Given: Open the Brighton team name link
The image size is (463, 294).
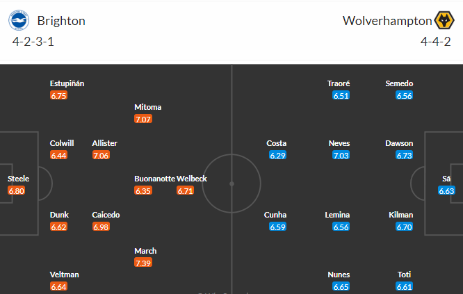Looking at the screenshot, I should click(x=61, y=21).
